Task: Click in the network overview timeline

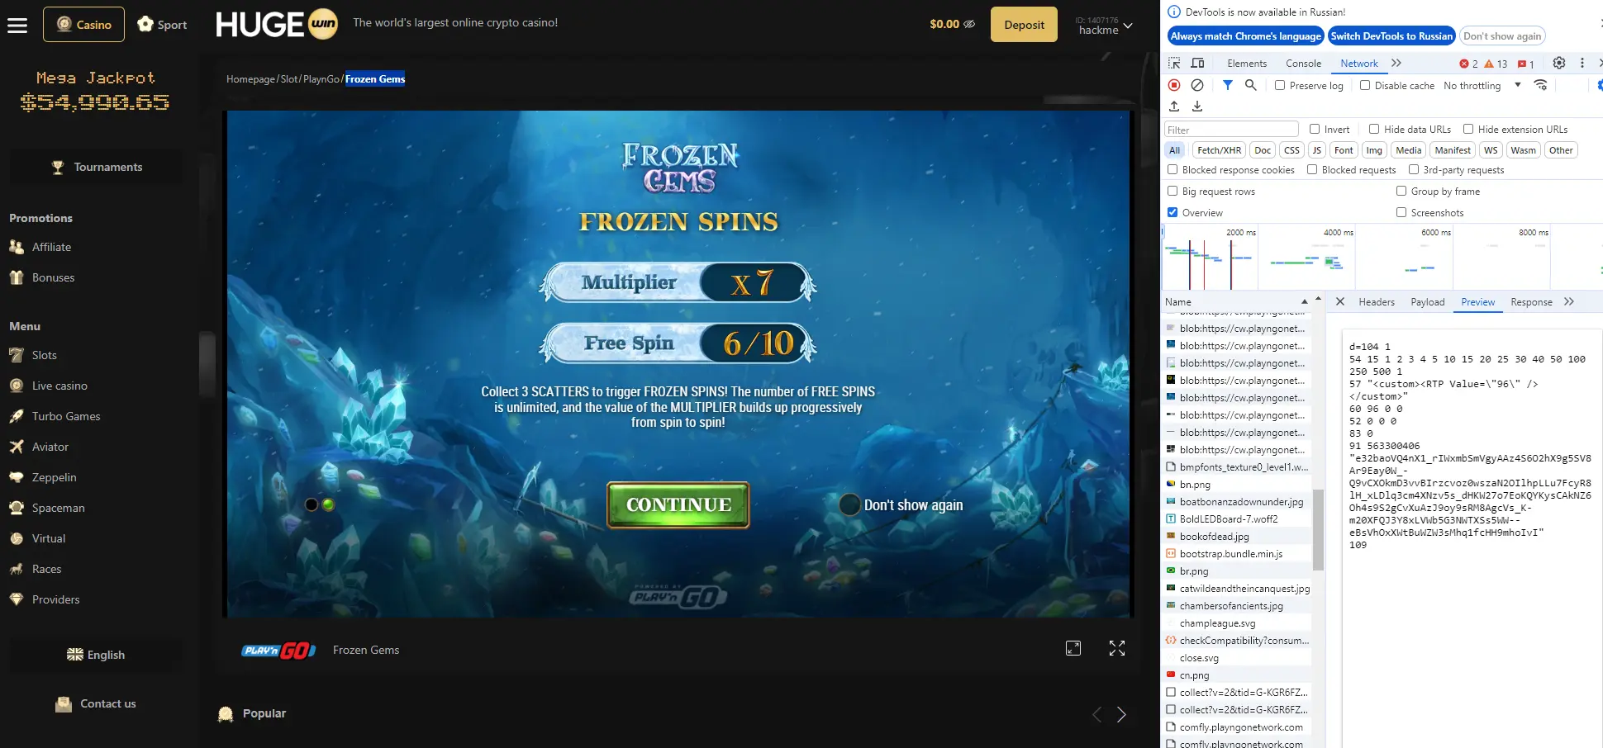Action: pos(1382,256)
